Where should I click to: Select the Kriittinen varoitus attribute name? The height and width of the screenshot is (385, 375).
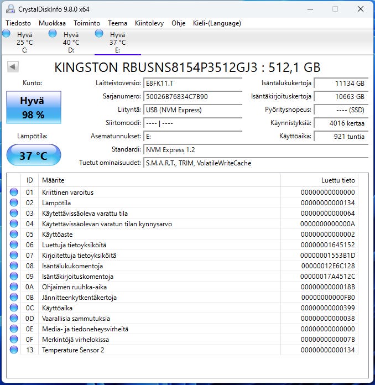pos(68,192)
